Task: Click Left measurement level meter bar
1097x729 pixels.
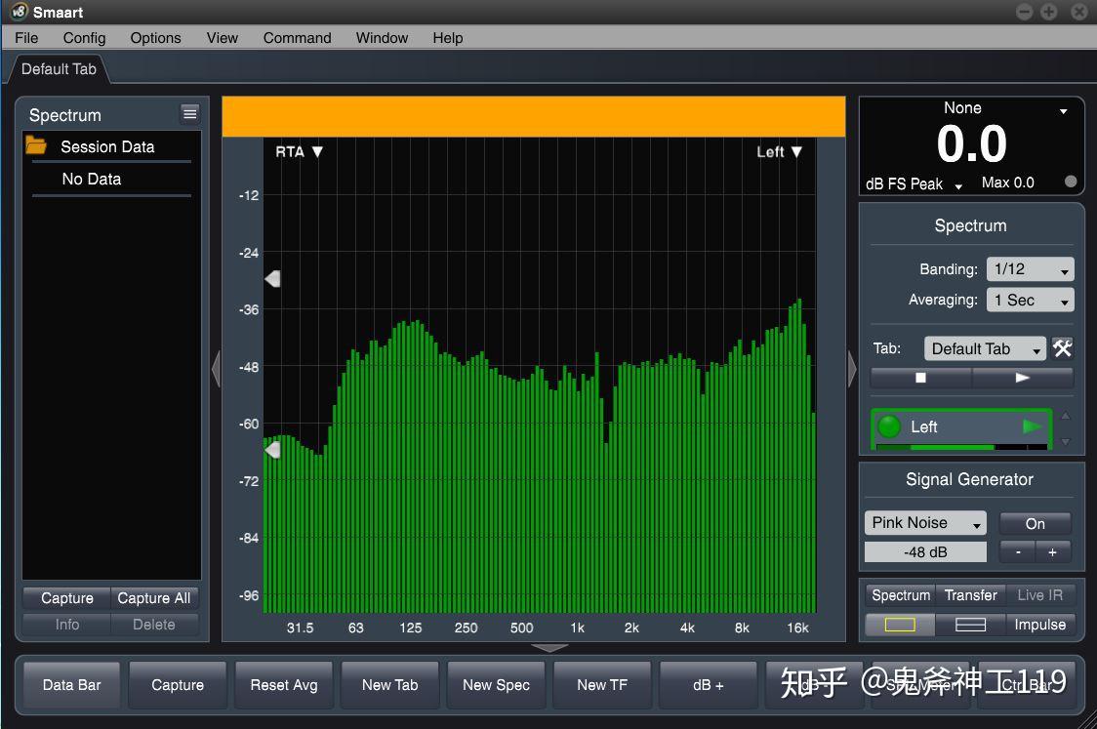Action: [x=961, y=446]
